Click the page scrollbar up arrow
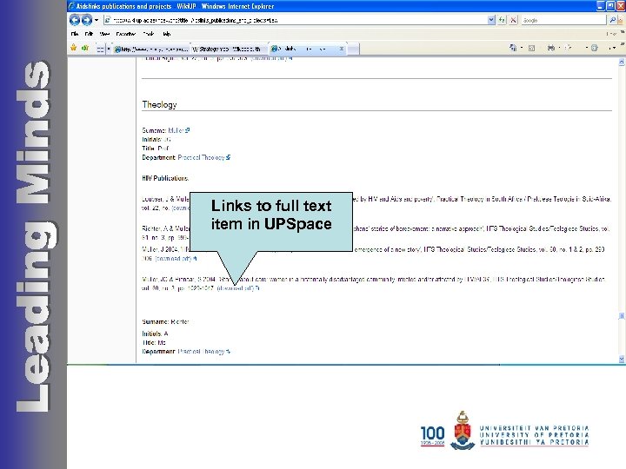The width and height of the screenshot is (626, 469). click(621, 62)
